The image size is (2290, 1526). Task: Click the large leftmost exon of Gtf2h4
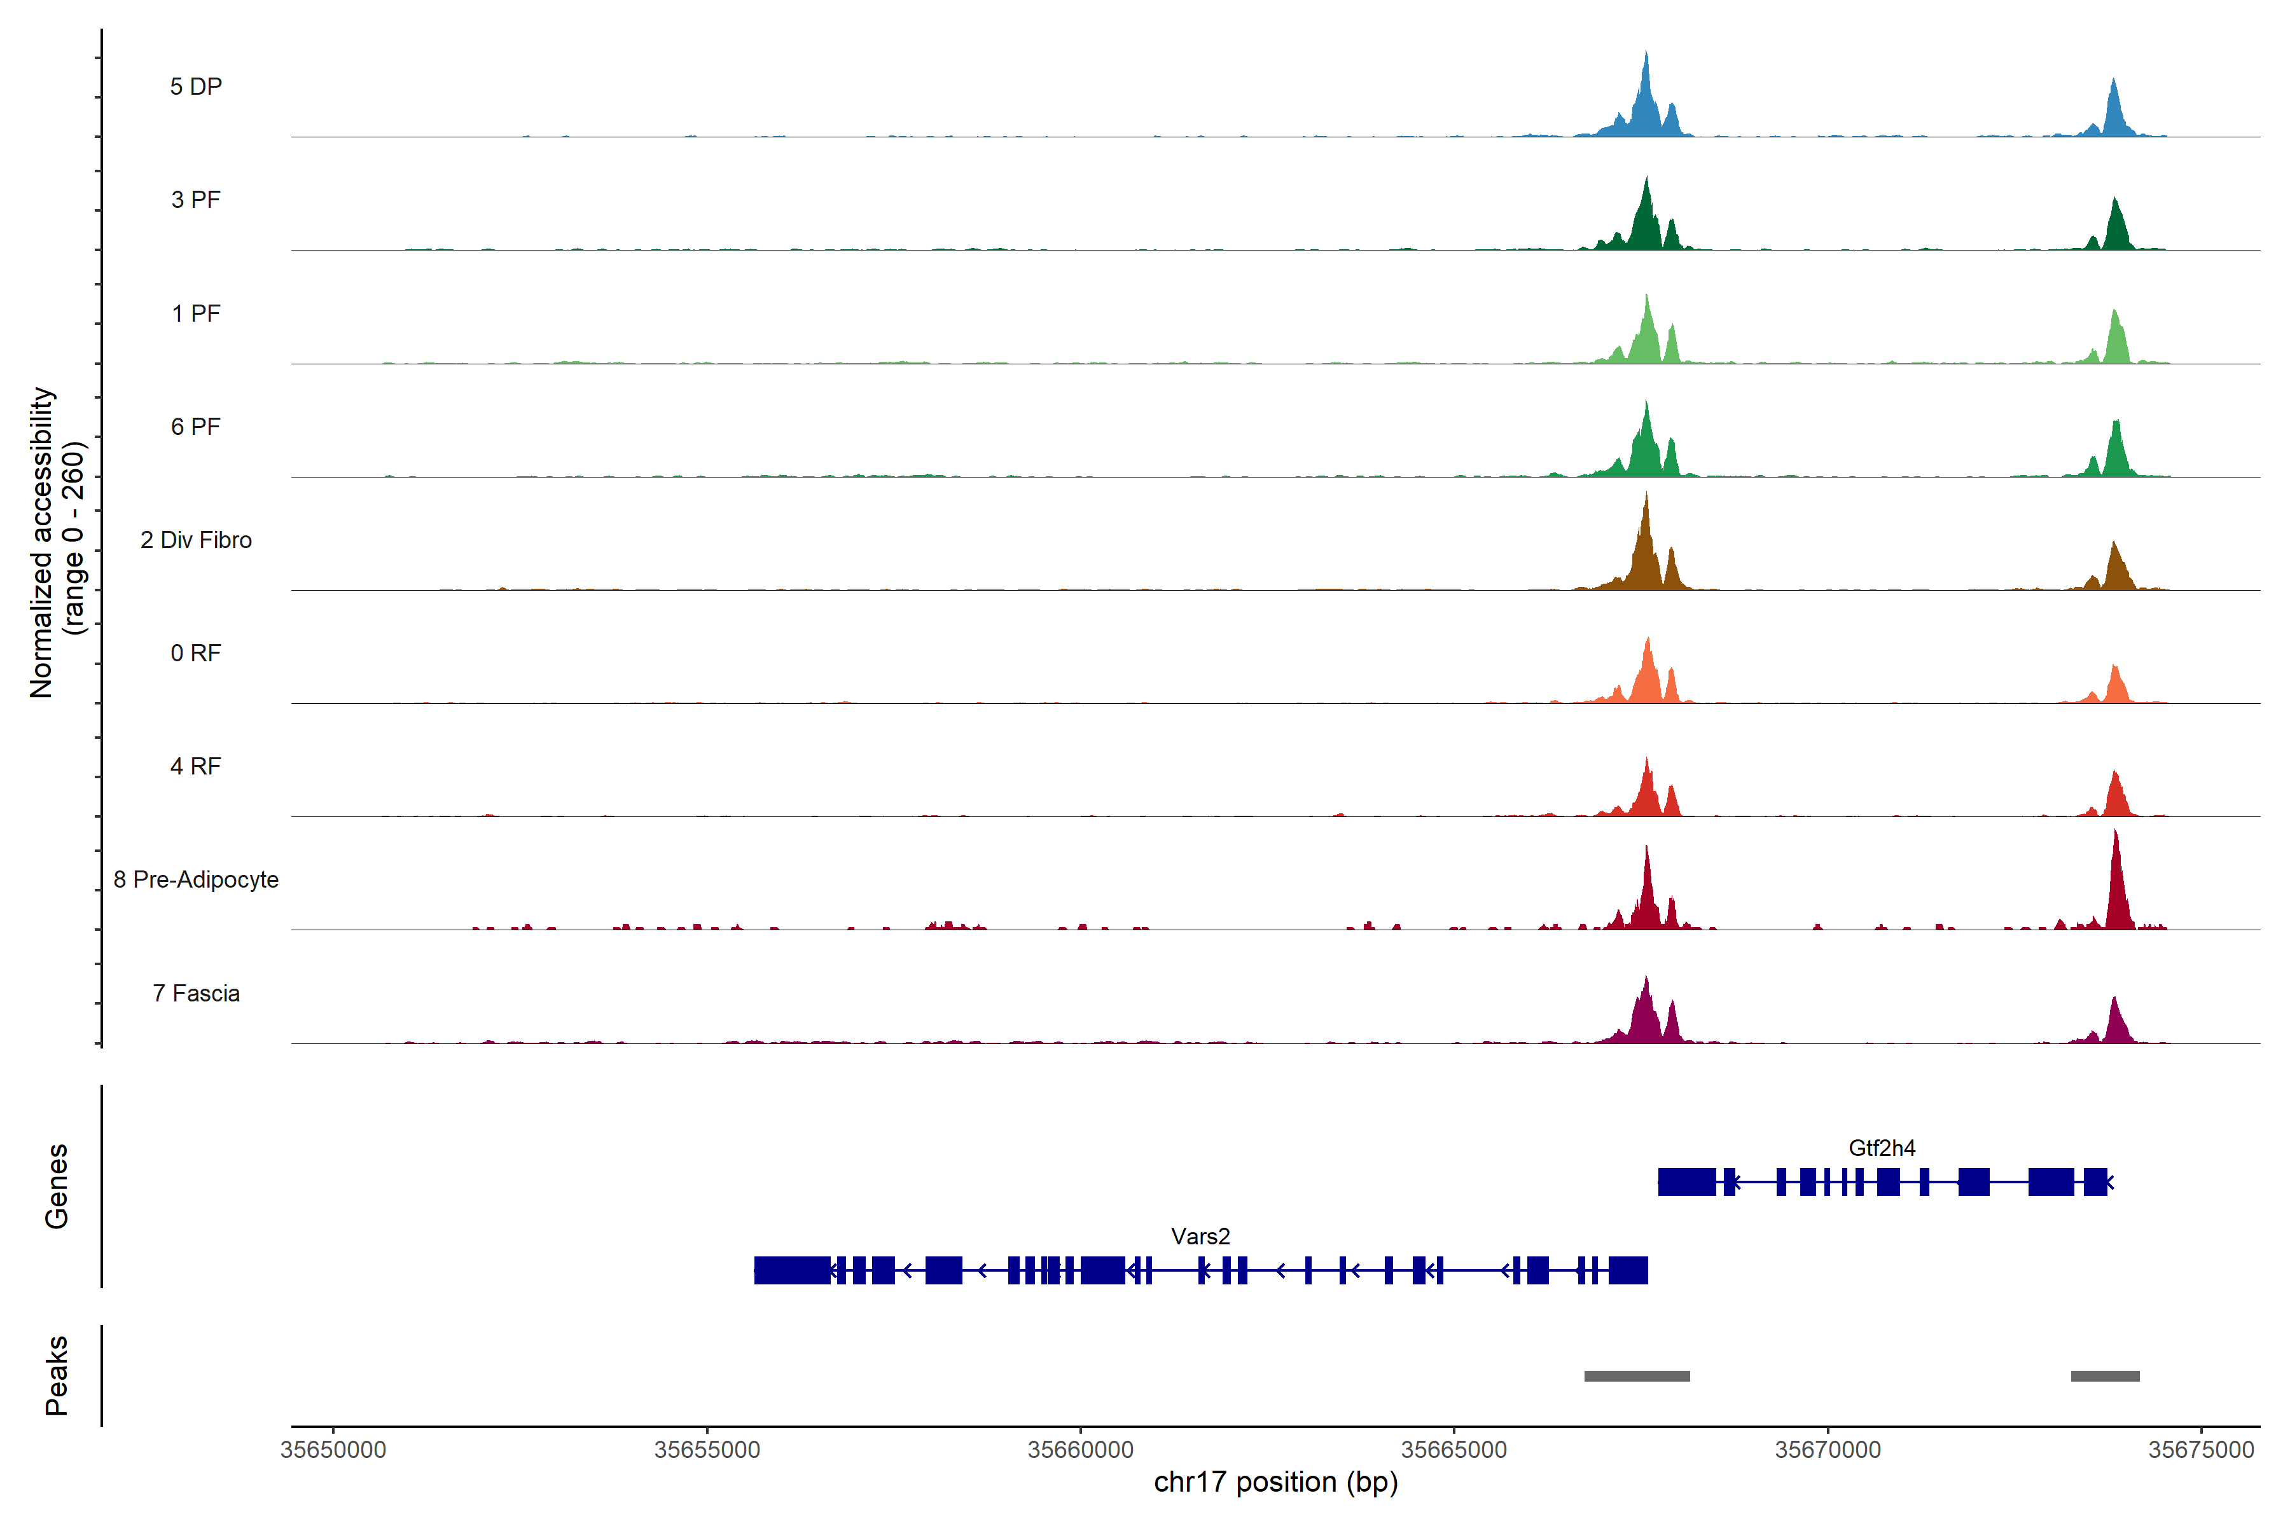[1686, 1183]
